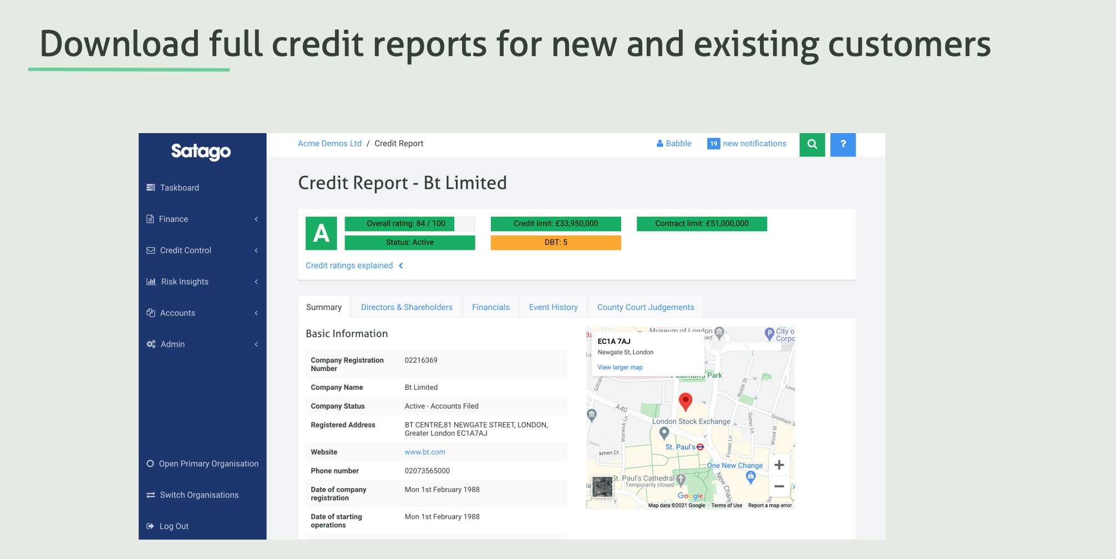
Task: Click the Credit Control envelope icon
Action: pos(150,251)
